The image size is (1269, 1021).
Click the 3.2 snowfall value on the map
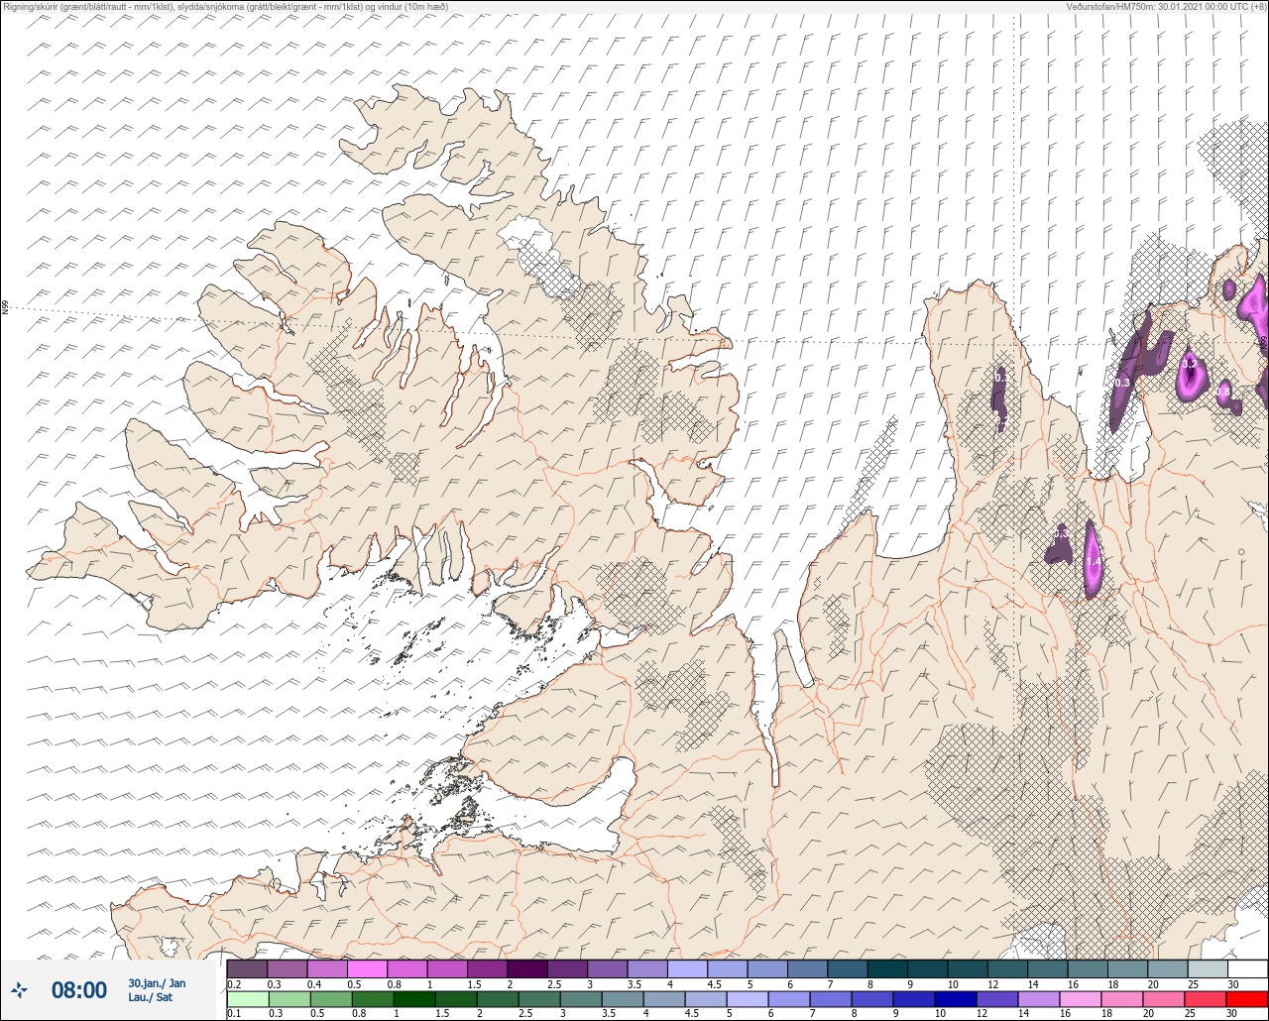[x=1190, y=364]
